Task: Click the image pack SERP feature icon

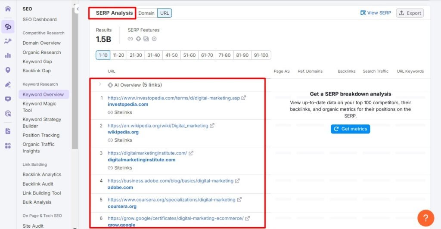Action: 146,39
